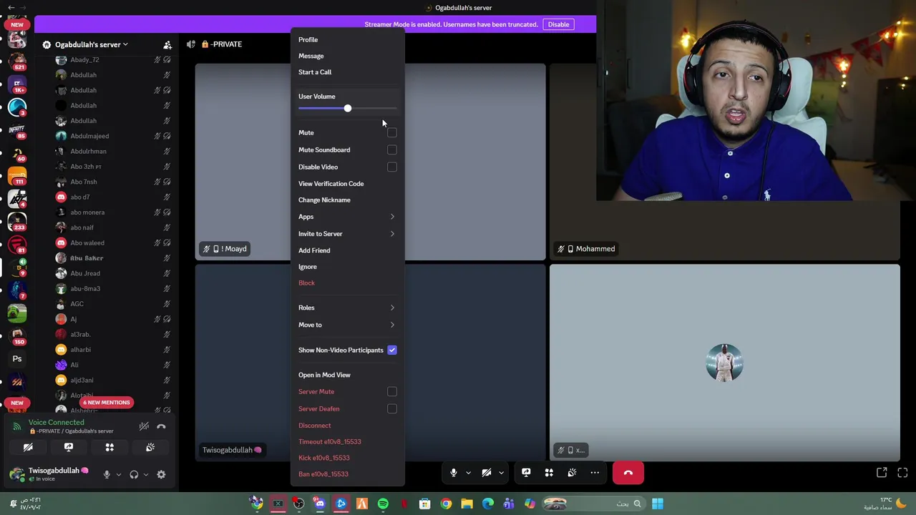Open more options in the call bar
916x515 pixels.
[x=595, y=473]
